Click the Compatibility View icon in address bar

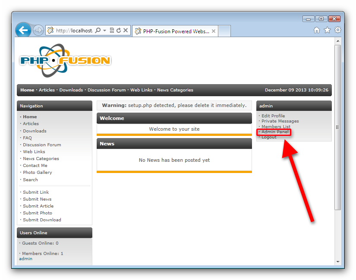click(112, 31)
